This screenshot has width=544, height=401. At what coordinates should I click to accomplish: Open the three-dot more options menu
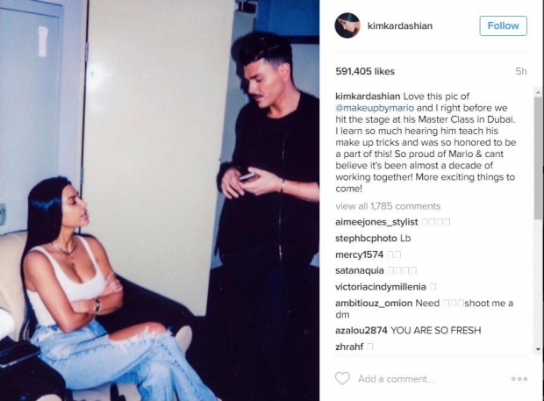tap(519, 379)
